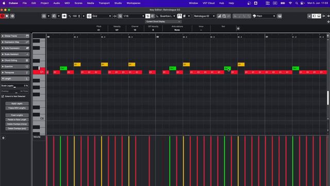The height and width of the screenshot is (186, 330).
Task: Open the Transport menu
Action: coord(104,3)
